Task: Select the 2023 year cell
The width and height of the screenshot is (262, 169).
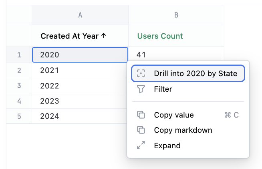Action: 80,101
